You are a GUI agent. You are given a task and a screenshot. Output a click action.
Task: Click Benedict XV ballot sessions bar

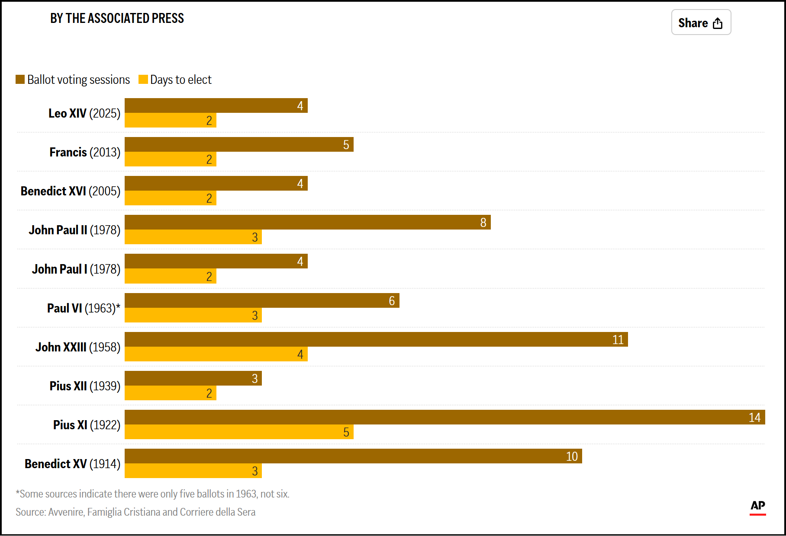[x=353, y=456]
